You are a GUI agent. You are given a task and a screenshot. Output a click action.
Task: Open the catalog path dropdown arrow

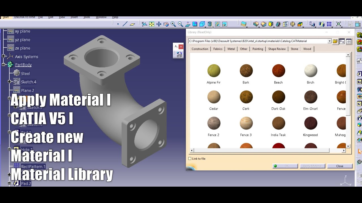329,41
